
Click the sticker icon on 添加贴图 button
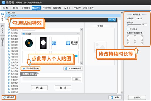click(x=5, y=97)
